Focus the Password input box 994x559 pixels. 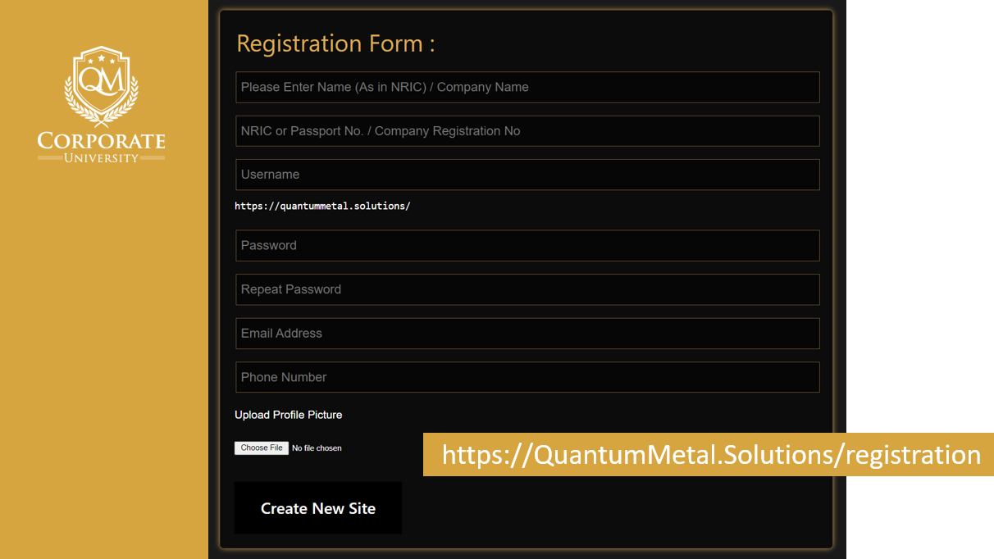click(527, 245)
